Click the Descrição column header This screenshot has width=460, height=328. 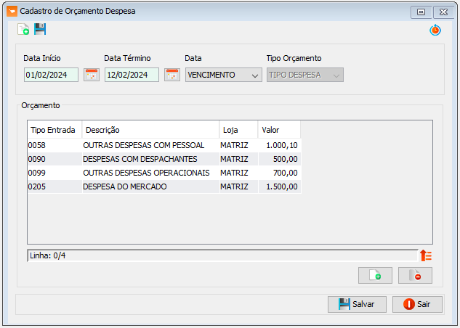coord(151,130)
